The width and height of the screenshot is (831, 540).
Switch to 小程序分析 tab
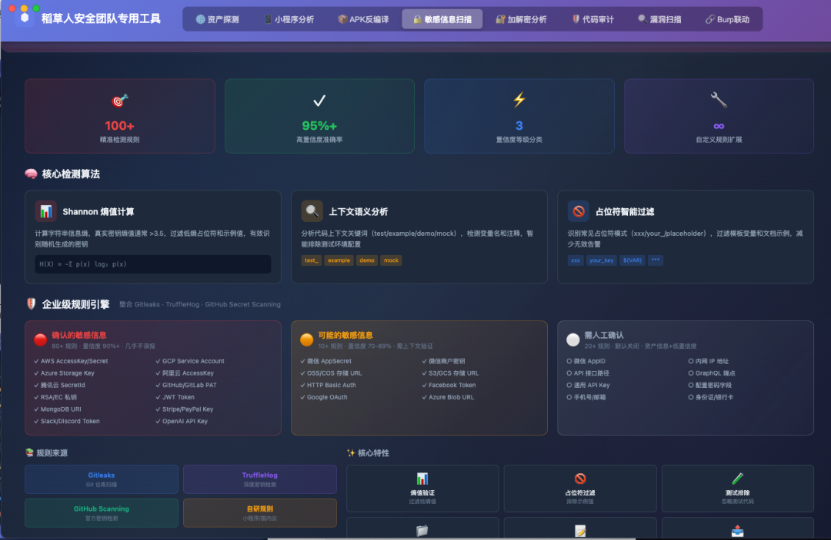pos(289,19)
